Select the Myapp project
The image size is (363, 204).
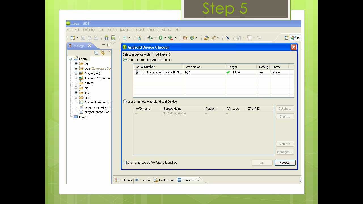tap(81, 117)
